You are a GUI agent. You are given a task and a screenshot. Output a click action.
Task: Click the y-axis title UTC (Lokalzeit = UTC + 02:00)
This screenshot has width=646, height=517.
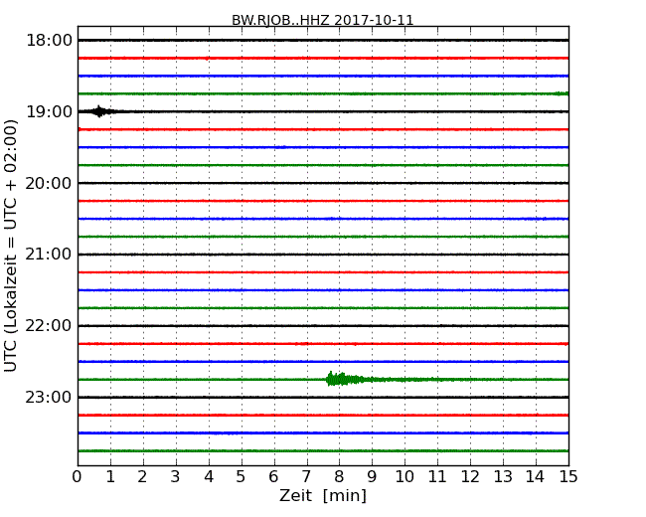point(10,246)
